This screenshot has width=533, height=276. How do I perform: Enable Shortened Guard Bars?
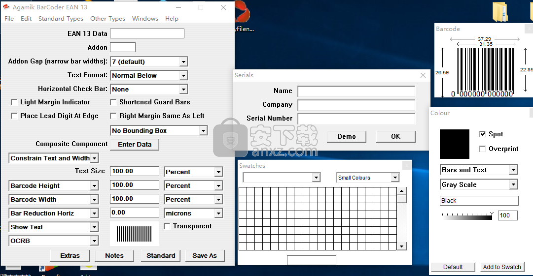coord(113,102)
